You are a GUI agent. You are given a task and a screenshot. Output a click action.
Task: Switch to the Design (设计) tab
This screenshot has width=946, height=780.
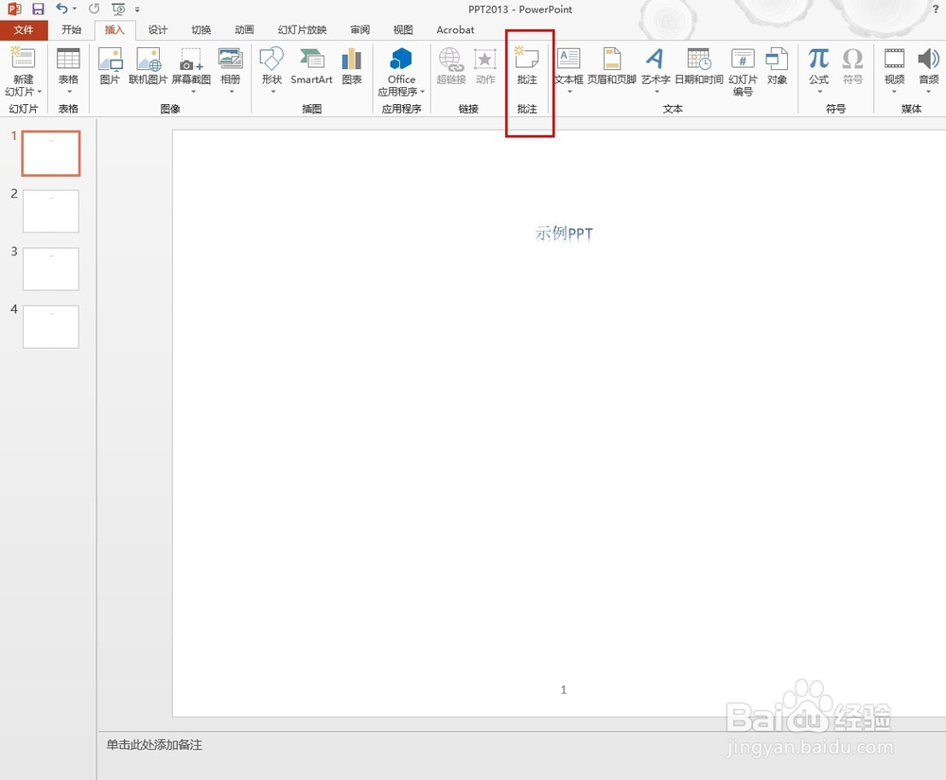157,29
